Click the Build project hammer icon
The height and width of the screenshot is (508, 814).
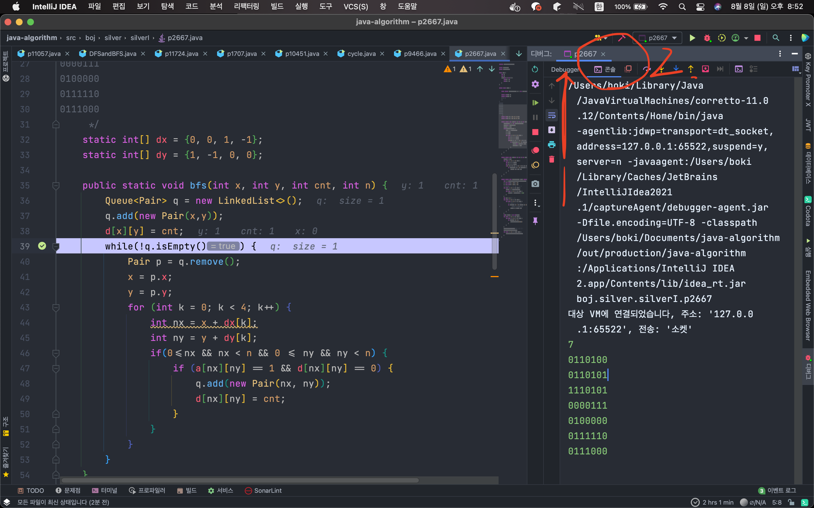621,38
